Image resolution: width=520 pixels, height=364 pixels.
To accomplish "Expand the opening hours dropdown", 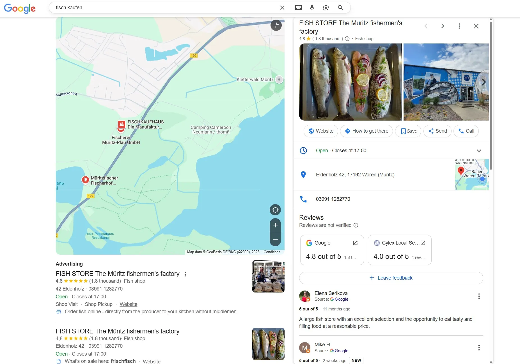I will [479, 151].
